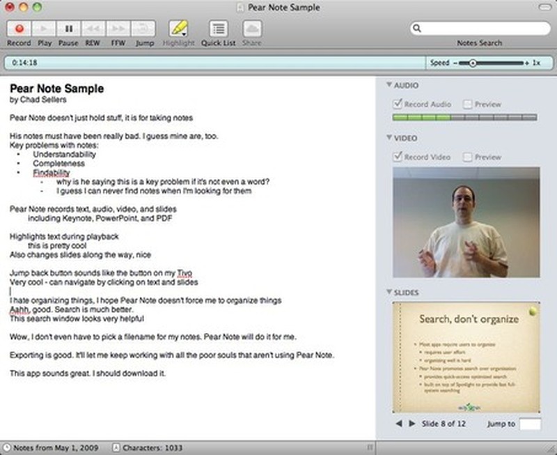The image size is (557, 455).
Task: Click the This app sounds great line
Action: (88, 373)
